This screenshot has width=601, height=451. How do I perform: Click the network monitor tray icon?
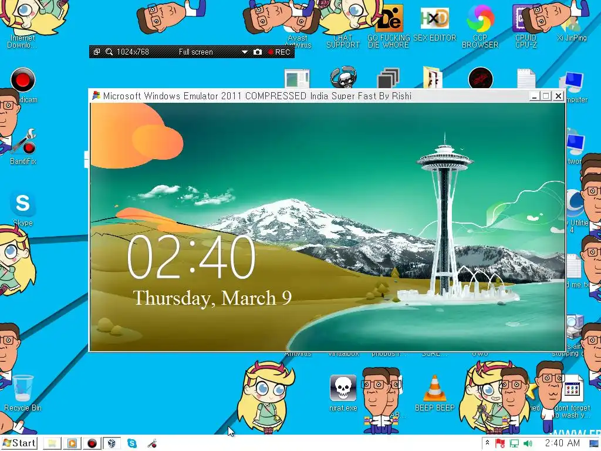[514, 444]
